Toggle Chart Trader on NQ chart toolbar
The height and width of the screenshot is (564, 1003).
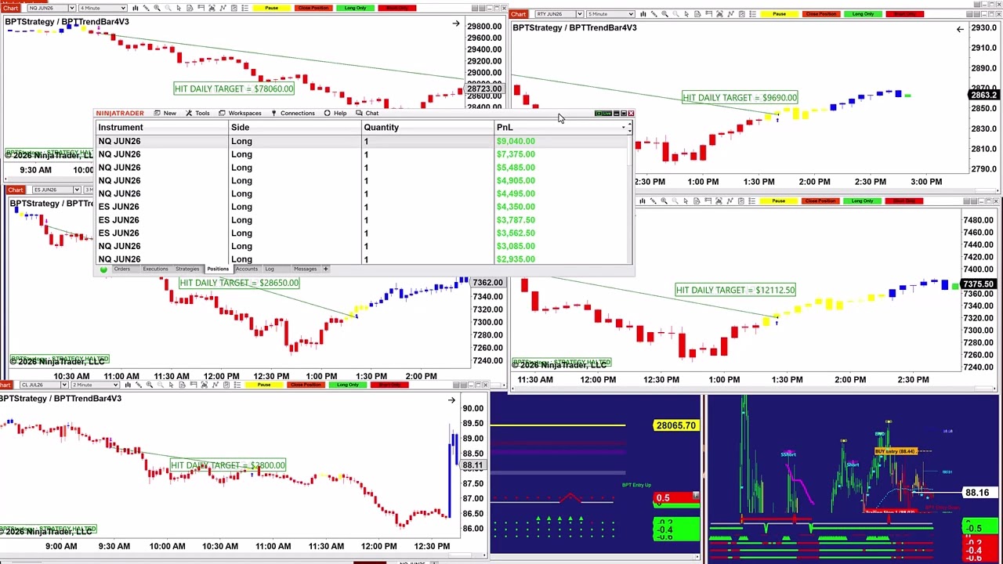coord(201,8)
